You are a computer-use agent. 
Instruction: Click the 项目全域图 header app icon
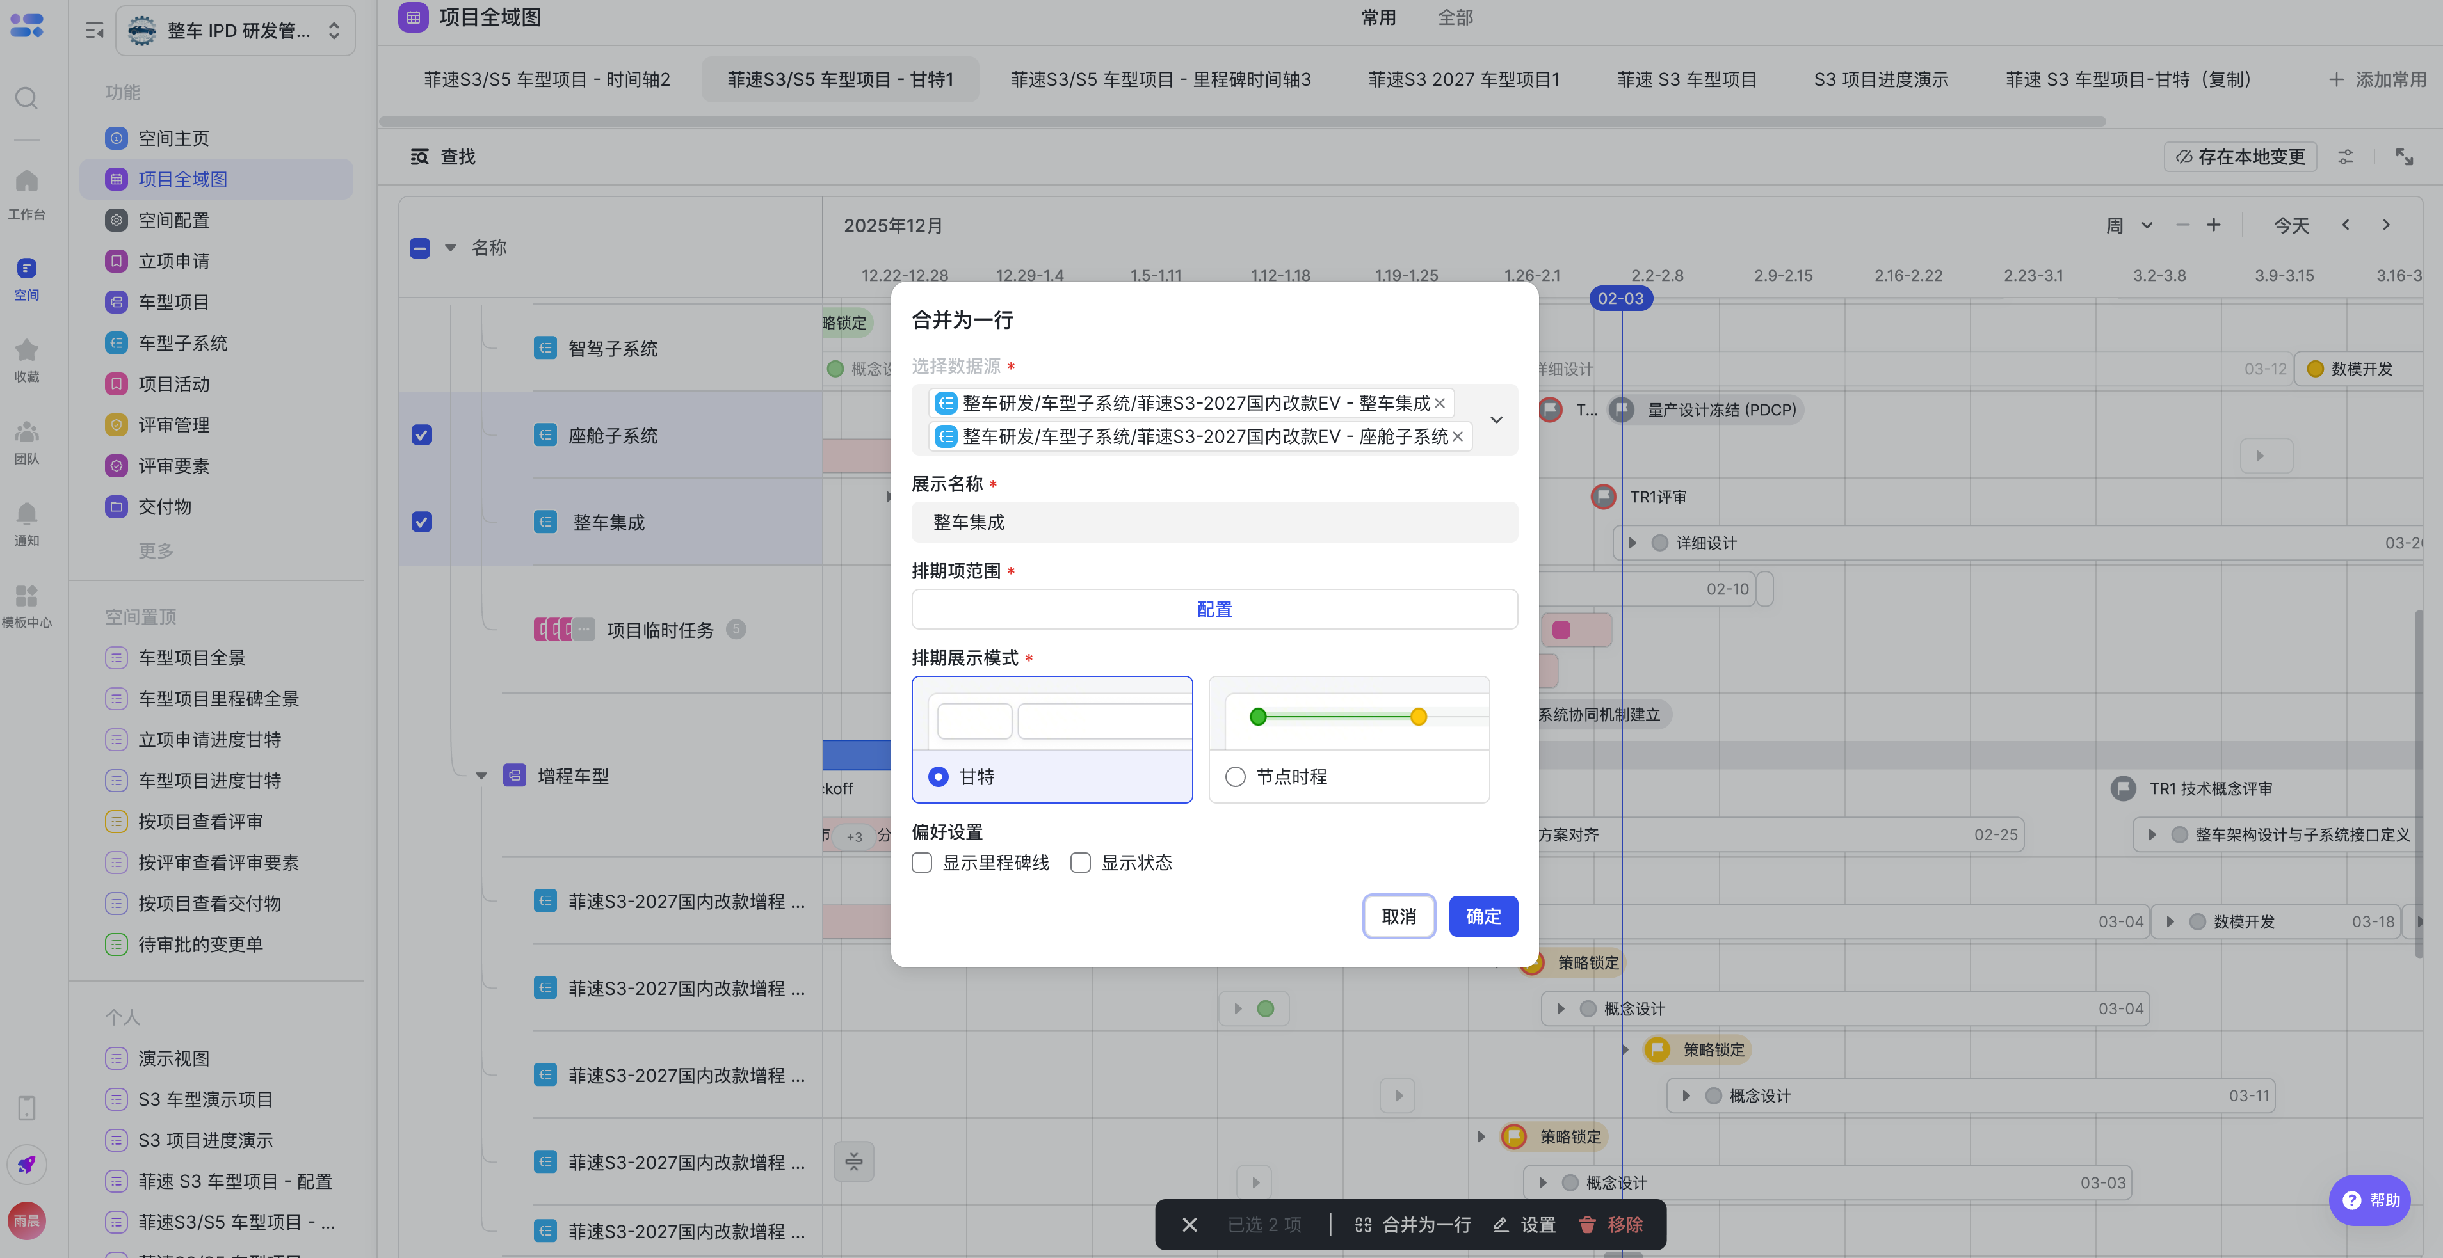pyautogui.click(x=414, y=17)
